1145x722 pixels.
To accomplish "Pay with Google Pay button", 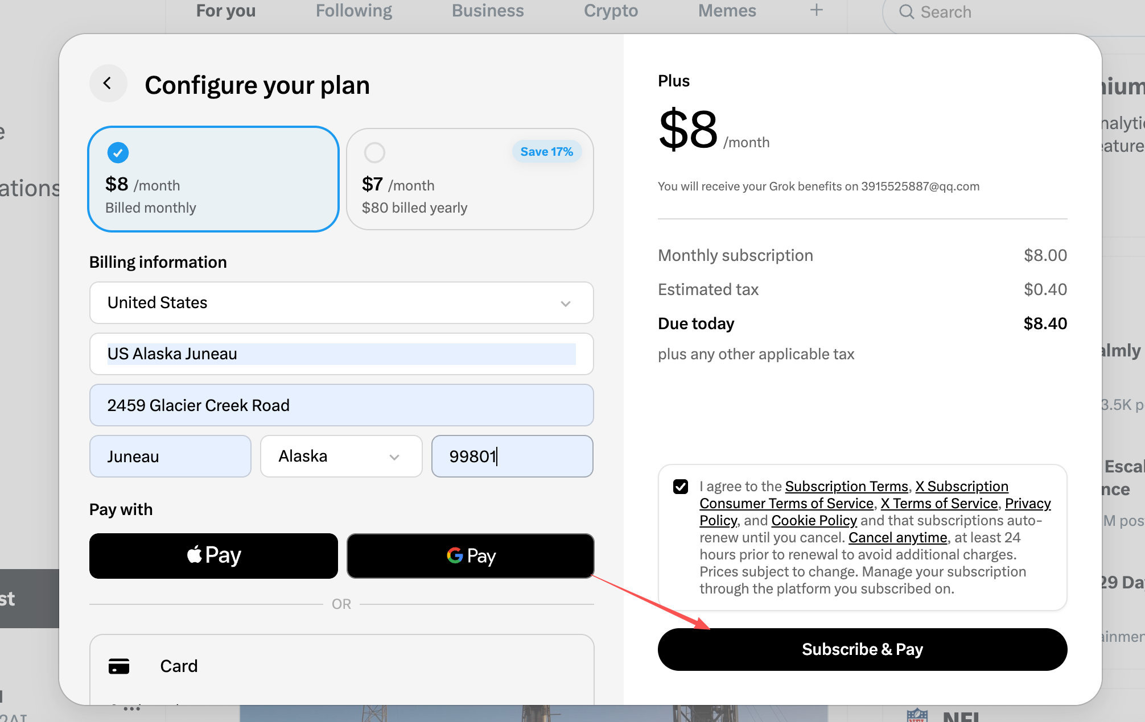I will (471, 555).
